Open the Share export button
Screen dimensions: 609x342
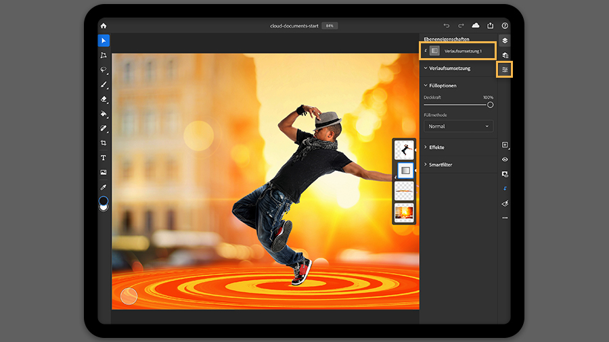[x=490, y=26]
